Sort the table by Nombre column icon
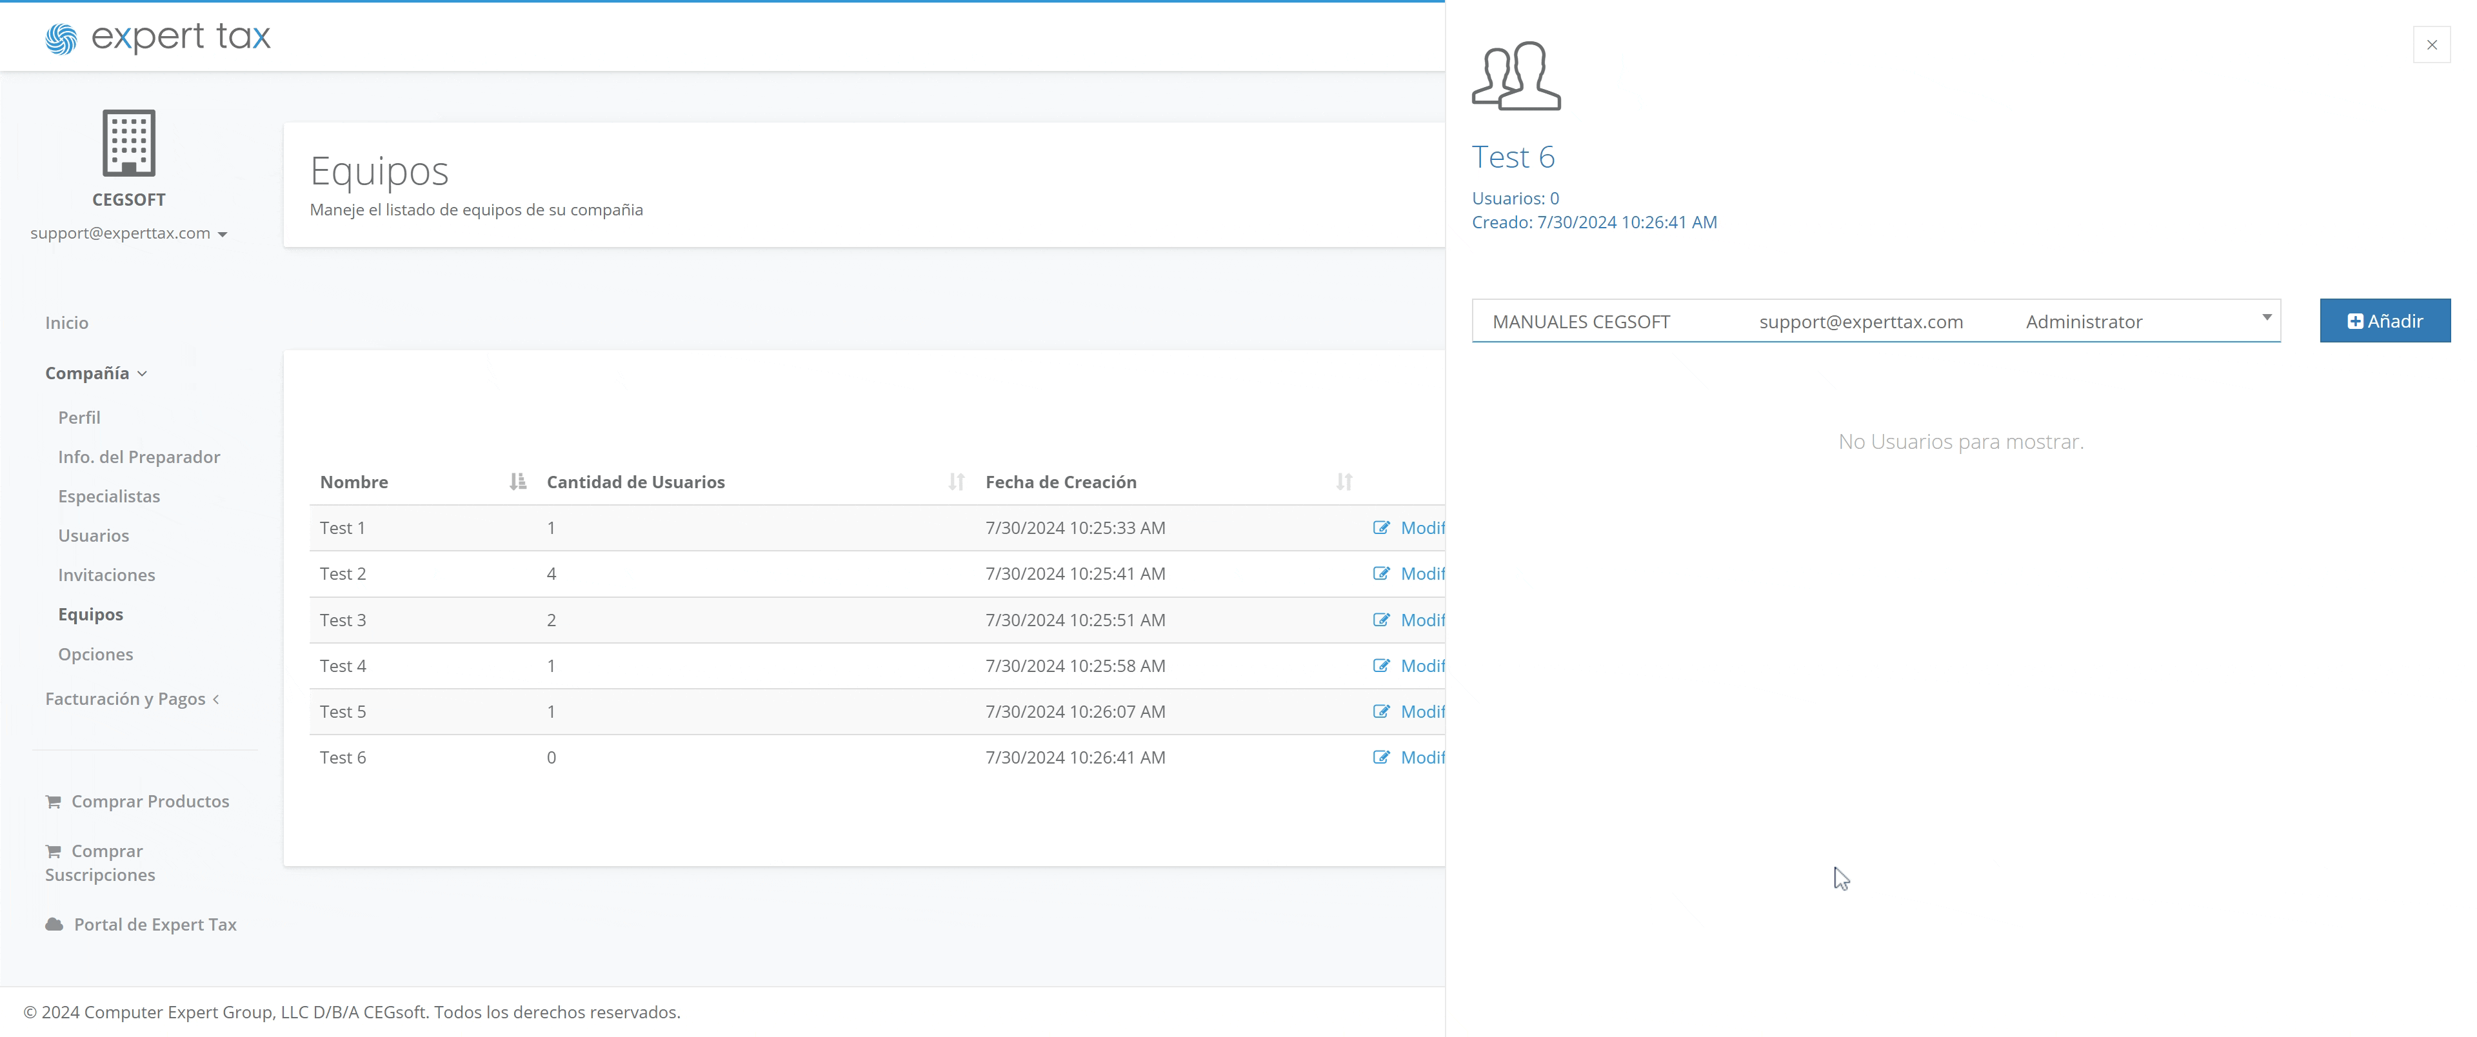This screenshot has height=1037, width=2477. 517,482
